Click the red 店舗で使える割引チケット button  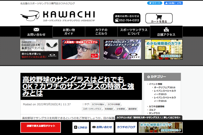coord(41,127)
